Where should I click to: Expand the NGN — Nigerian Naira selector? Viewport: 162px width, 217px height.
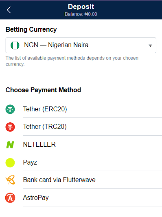(81, 45)
